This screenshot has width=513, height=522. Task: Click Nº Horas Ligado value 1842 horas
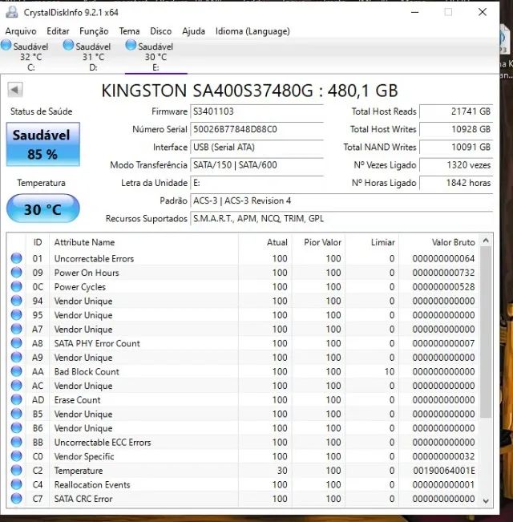pos(456,183)
